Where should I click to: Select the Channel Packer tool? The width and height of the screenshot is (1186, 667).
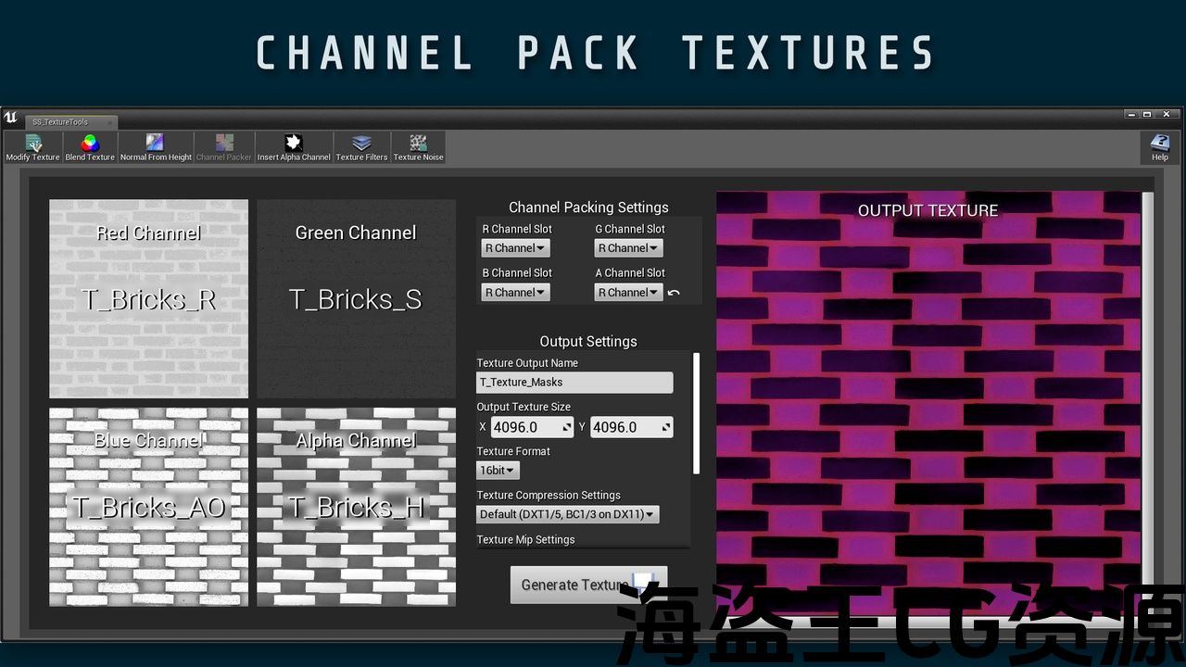click(224, 147)
